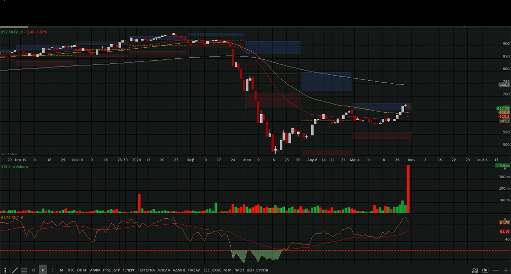The width and height of the screenshot is (511, 274).
Task: Click the 652,58 current price tag
Action: pos(503,108)
